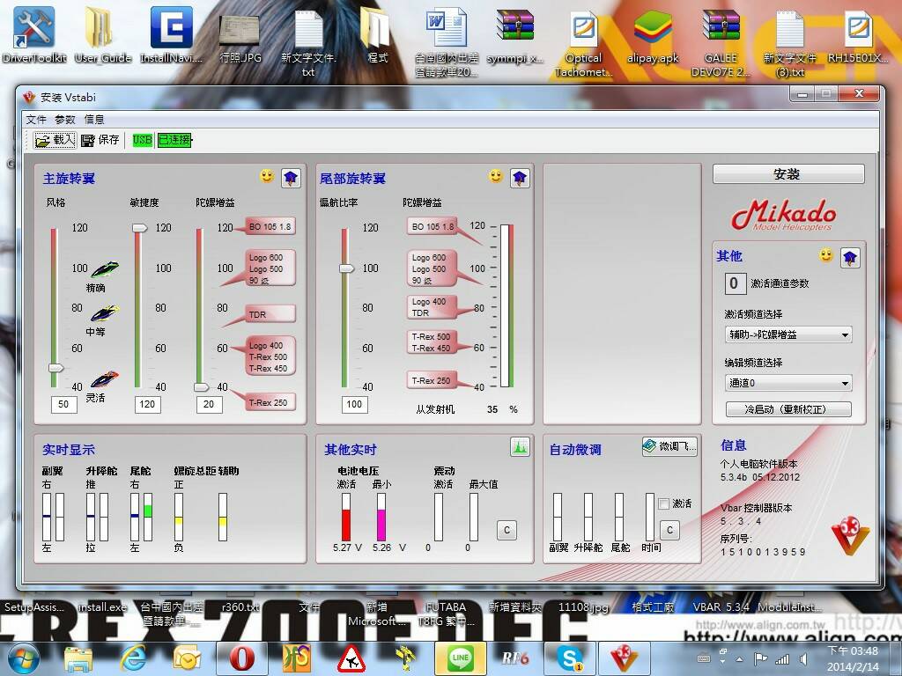Click the serial number 1510013959
The image size is (902, 676).
tap(763, 552)
